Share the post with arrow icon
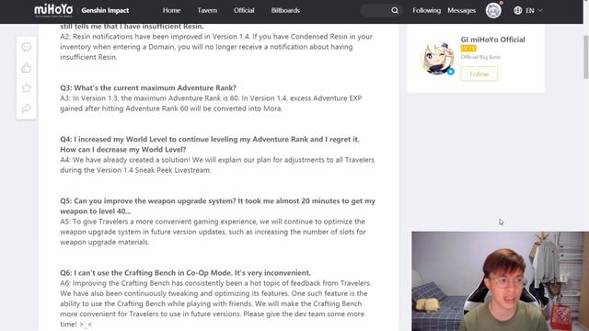Viewport: 589px width, 331px height. pyautogui.click(x=27, y=108)
